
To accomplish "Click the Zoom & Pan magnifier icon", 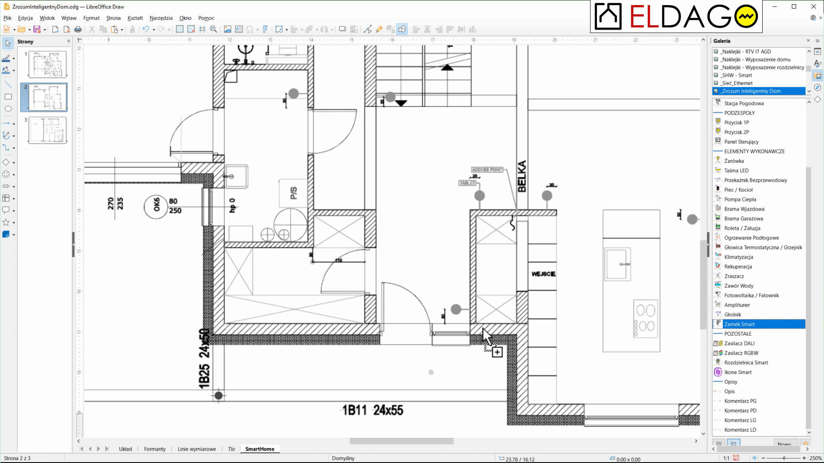I will [213, 29].
